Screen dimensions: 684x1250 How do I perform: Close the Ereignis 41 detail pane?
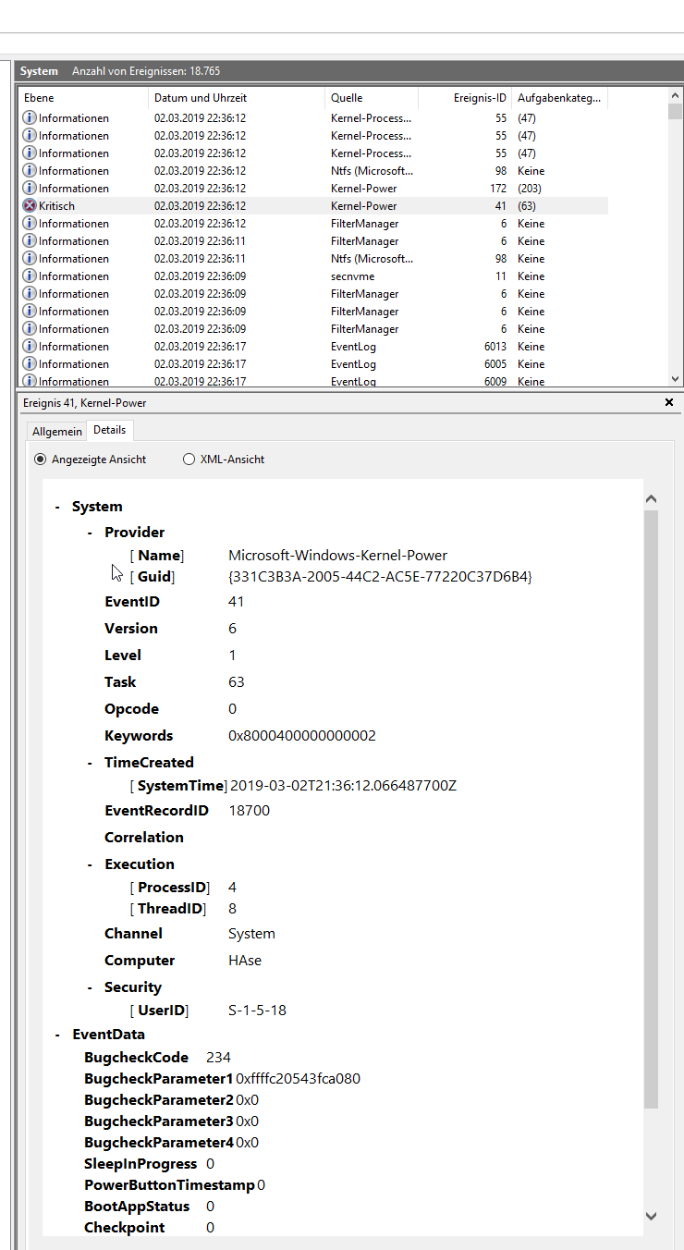(x=669, y=403)
